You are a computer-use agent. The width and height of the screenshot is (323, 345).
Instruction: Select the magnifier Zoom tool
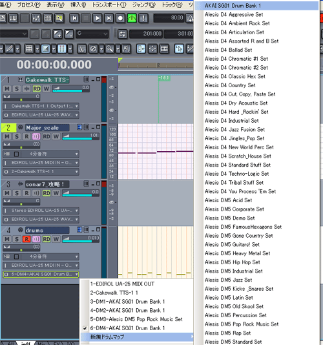(110, 48)
